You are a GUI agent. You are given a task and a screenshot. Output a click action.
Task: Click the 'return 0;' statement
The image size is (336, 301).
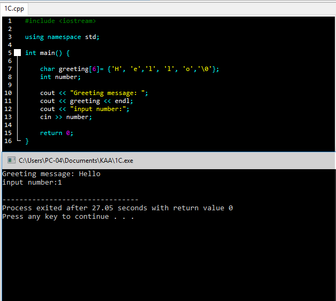(x=57, y=133)
